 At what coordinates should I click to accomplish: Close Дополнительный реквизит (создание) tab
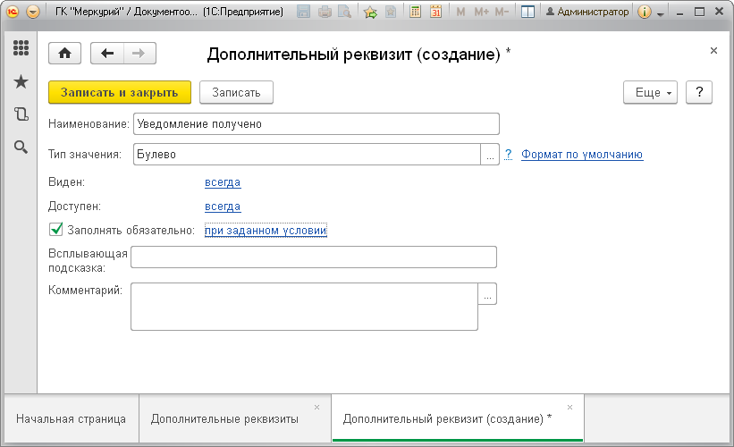[569, 407]
